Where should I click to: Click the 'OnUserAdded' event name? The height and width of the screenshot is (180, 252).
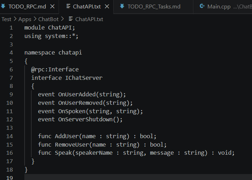tap(77, 95)
